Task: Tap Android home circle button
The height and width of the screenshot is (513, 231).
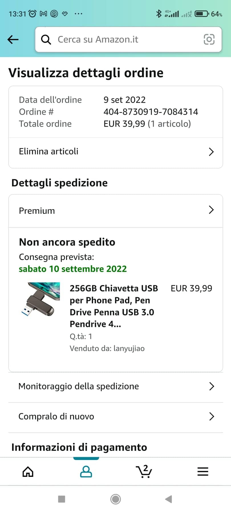Action: [116, 499]
